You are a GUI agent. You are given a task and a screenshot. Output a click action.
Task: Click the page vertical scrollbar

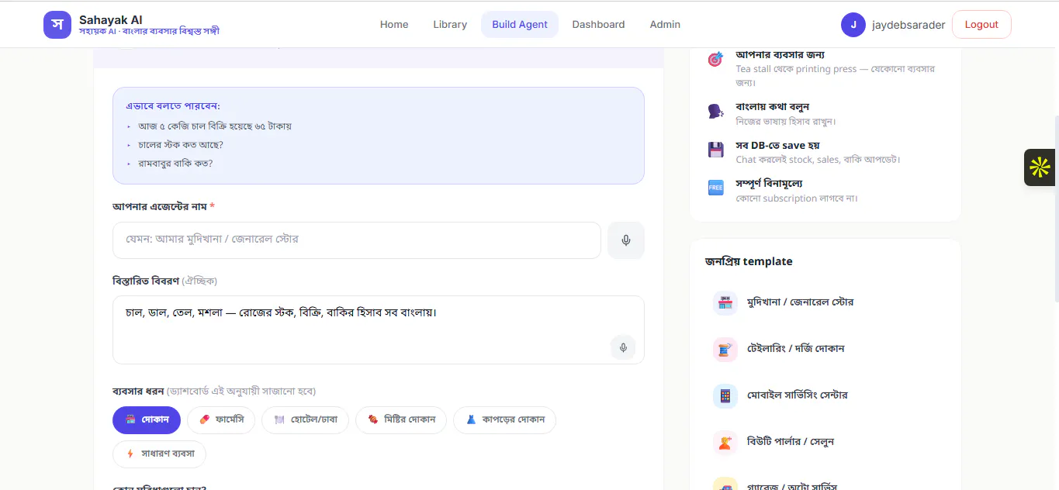click(1055, 209)
